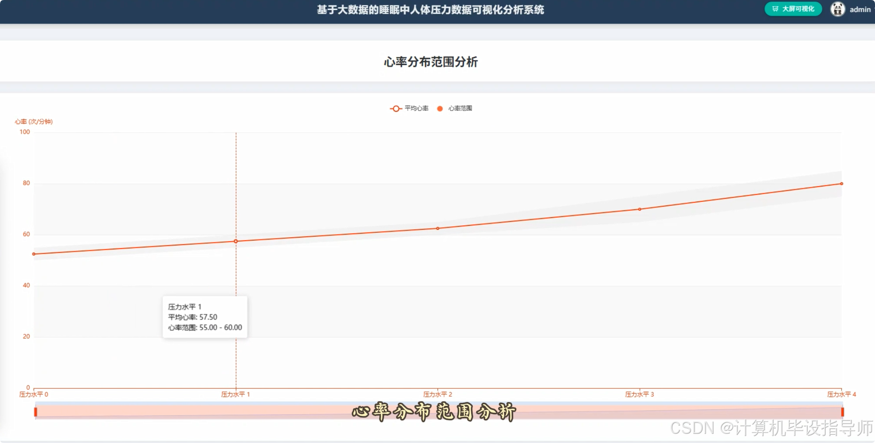The width and height of the screenshot is (875, 443).
Task: Toggle the 平均心率 legend series
Action: pos(409,108)
